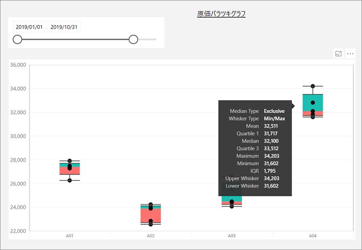This screenshot has width=362, height=250.
Task: Click the lowest data point of A01
Action: [x=70, y=180]
